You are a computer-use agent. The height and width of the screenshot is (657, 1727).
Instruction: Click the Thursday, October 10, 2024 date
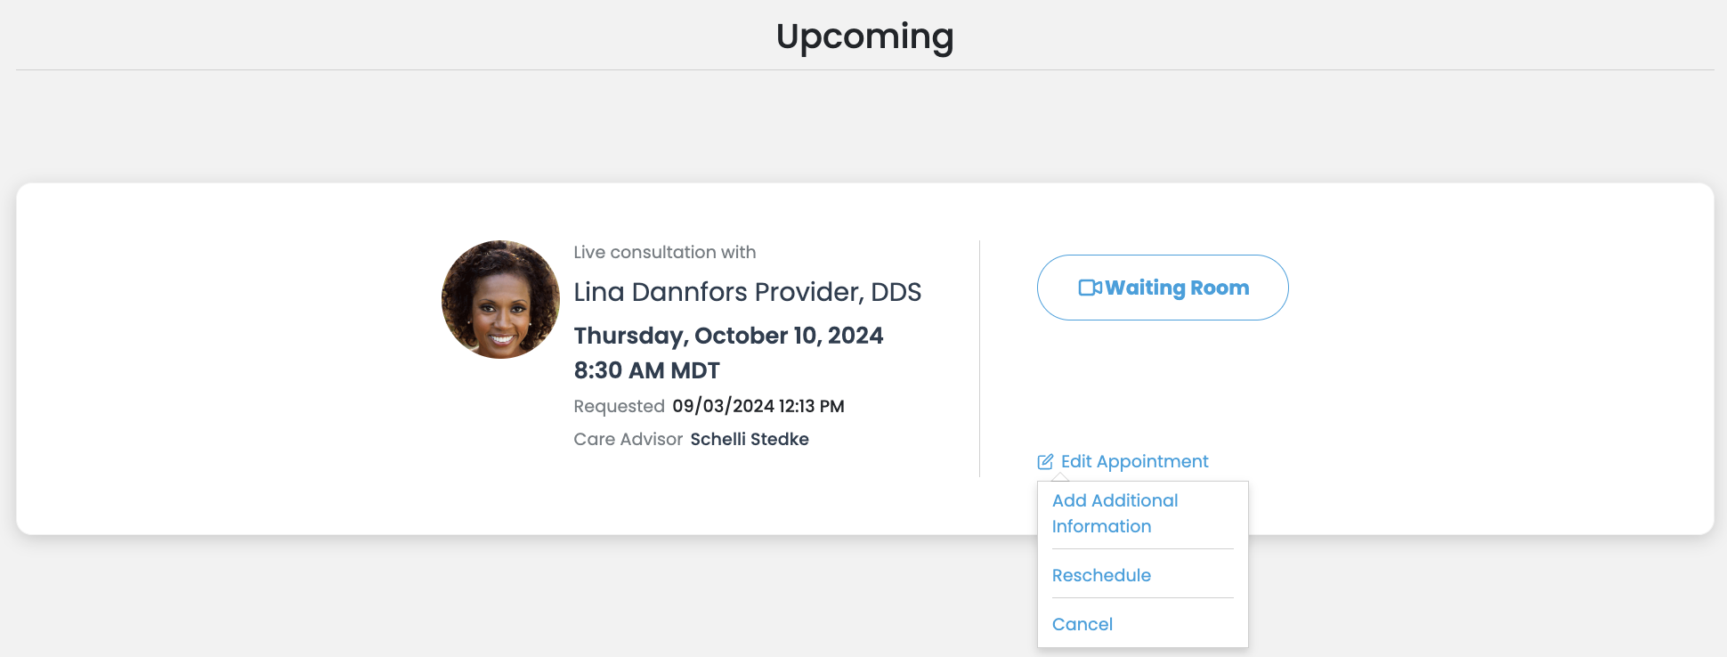coord(728,336)
